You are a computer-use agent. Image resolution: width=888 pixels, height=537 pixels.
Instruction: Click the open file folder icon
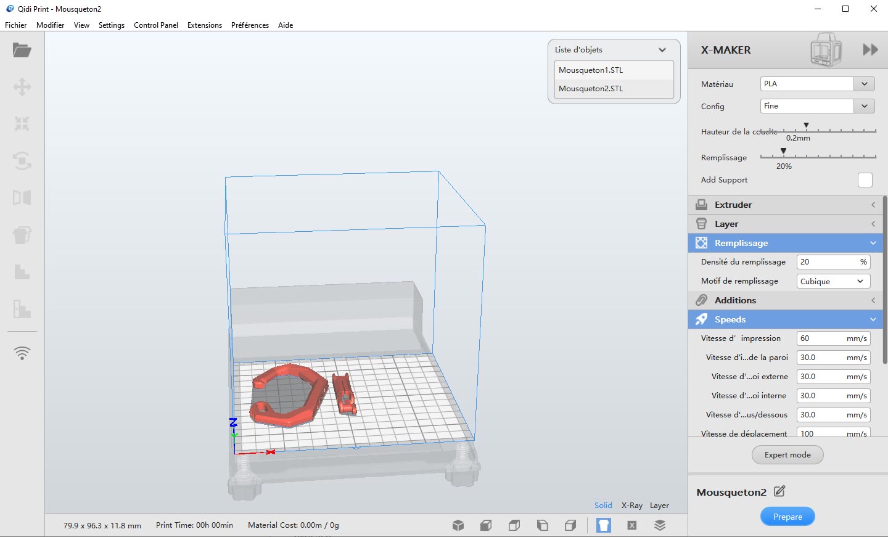[22, 51]
